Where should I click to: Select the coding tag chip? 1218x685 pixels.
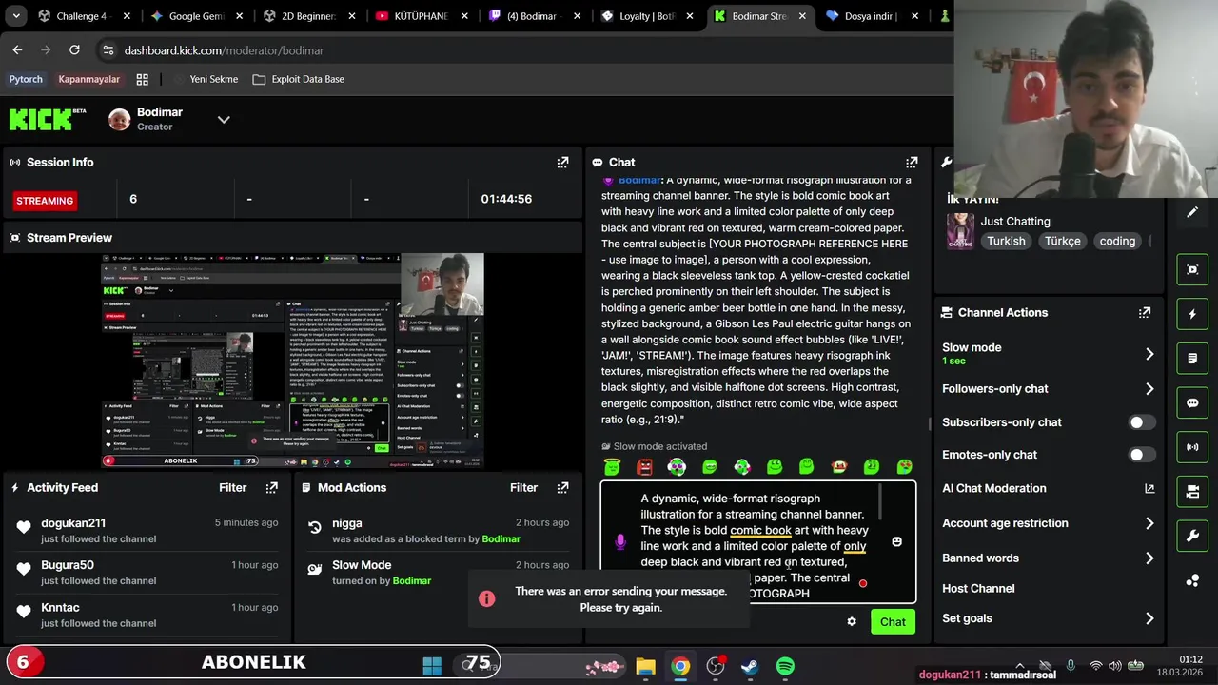coord(1117,242)
